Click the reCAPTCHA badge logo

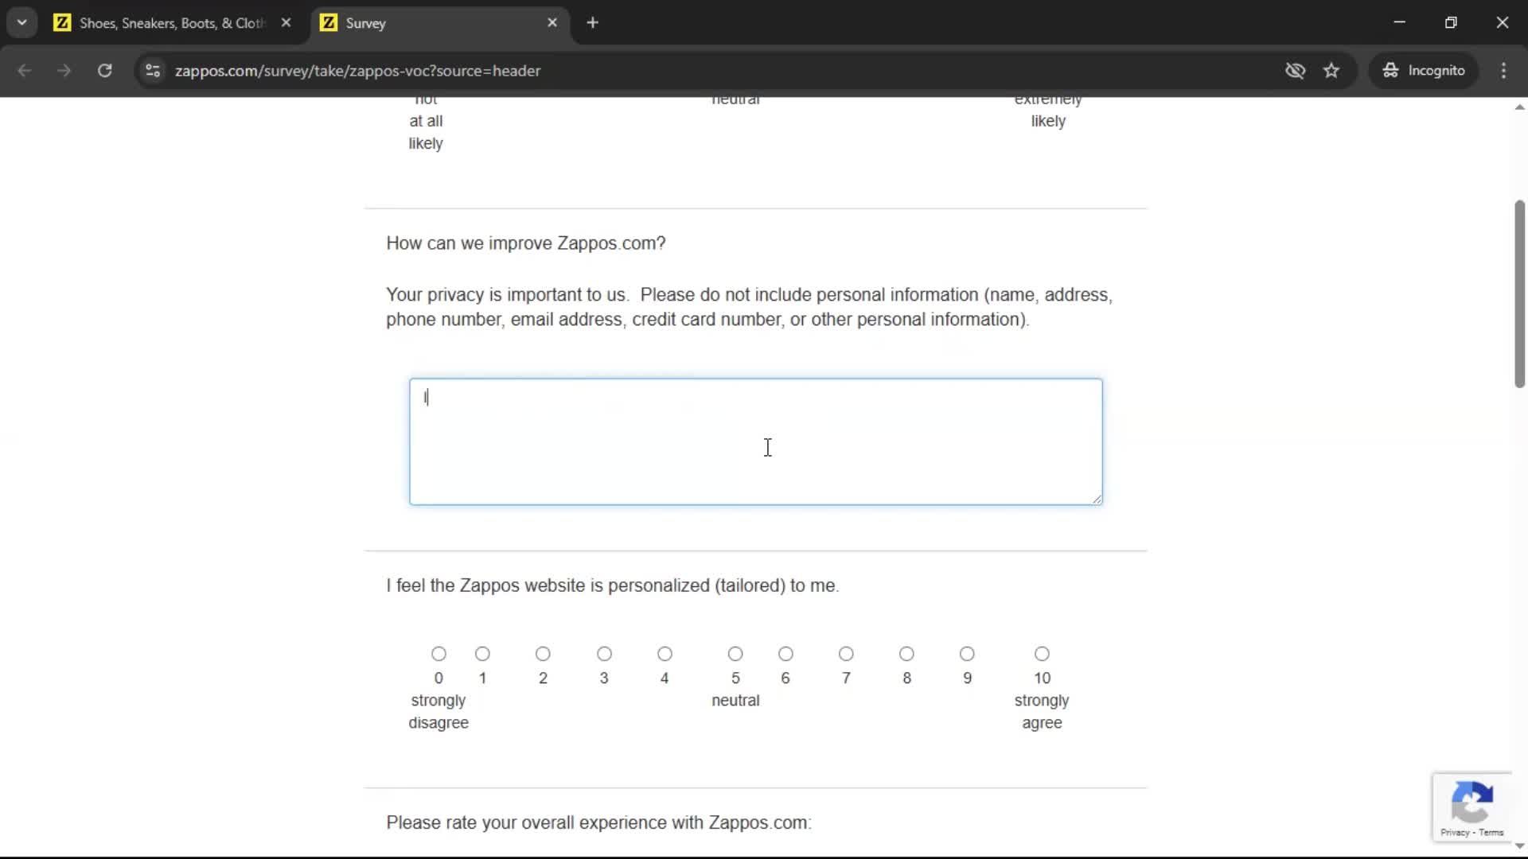click(x=1472, y=802)
